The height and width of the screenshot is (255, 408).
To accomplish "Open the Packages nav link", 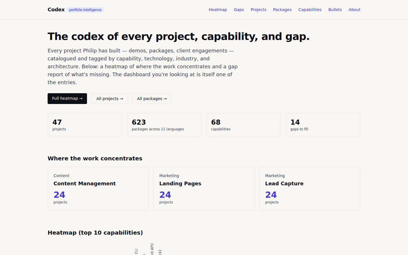I will 282,10.
